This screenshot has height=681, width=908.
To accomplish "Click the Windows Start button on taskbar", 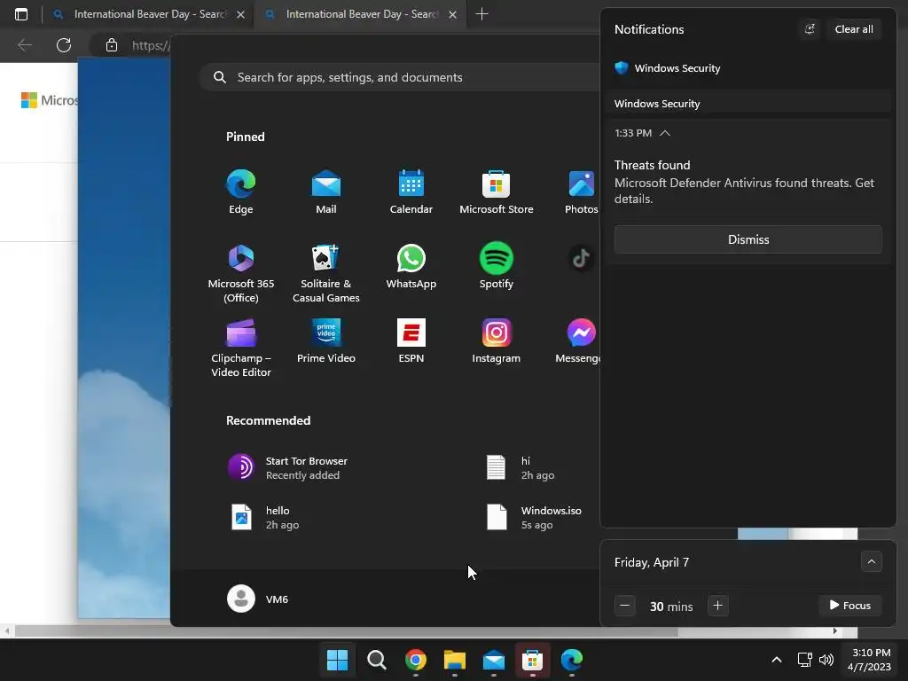I will coord(337,660).
